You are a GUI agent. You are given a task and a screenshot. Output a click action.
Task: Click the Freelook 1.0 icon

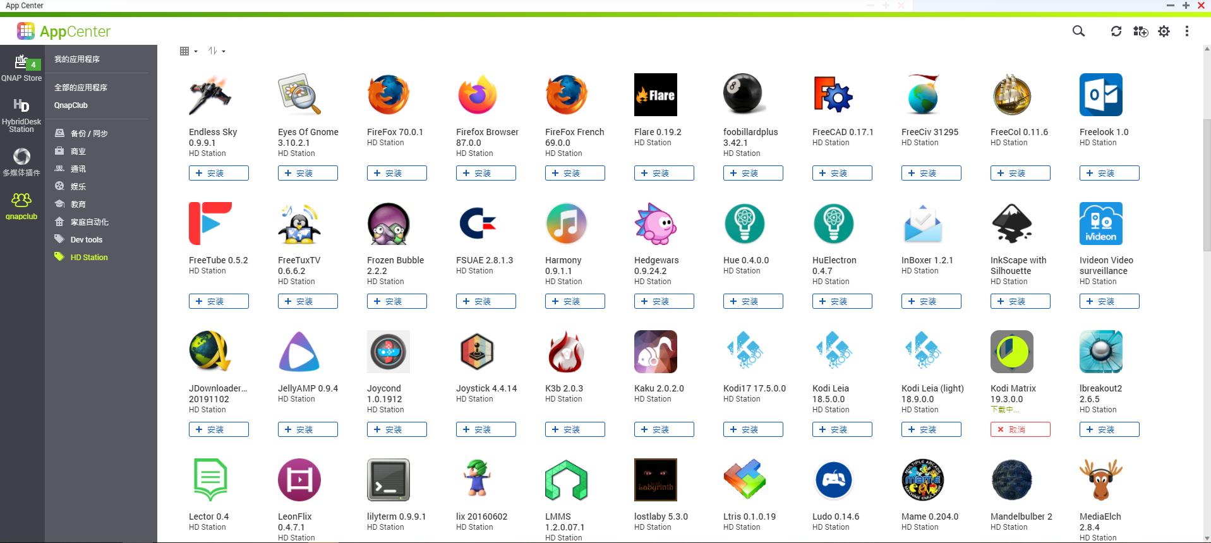pos(1101,95)
